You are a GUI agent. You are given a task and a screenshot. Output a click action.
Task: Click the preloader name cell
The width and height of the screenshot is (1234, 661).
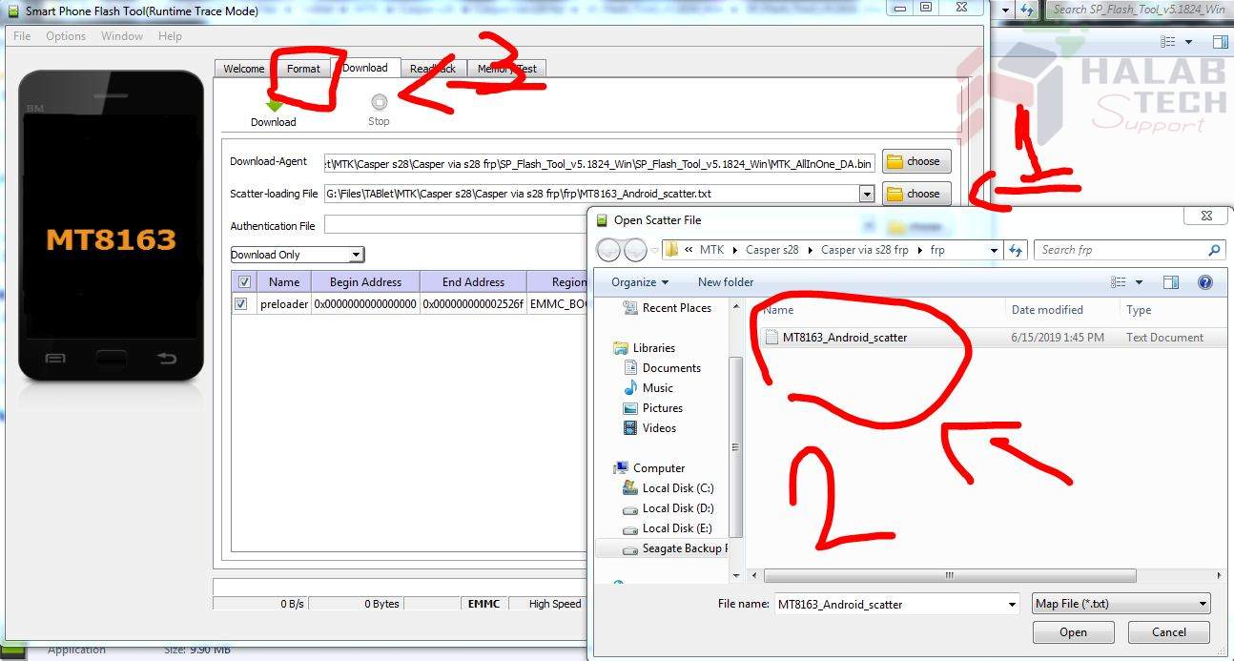pos(284,304)
